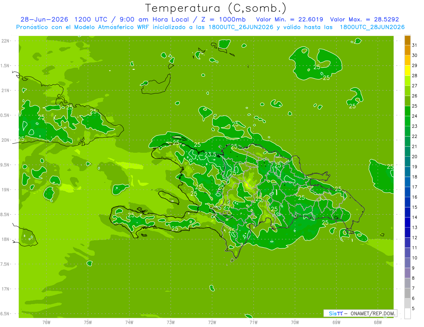Click the gray legend swatch between 6 and 7

[407, 293]
